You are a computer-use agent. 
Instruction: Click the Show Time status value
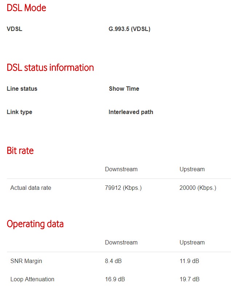tap(124, 89)
